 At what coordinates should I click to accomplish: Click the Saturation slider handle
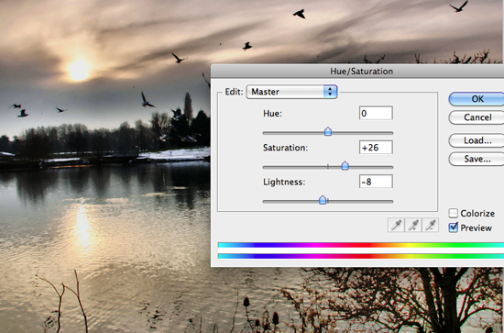(x=345, y=166)
